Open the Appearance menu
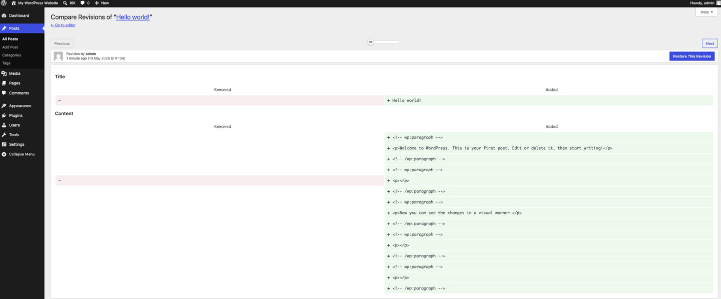721x299 pixels. (x=22, y=106)
